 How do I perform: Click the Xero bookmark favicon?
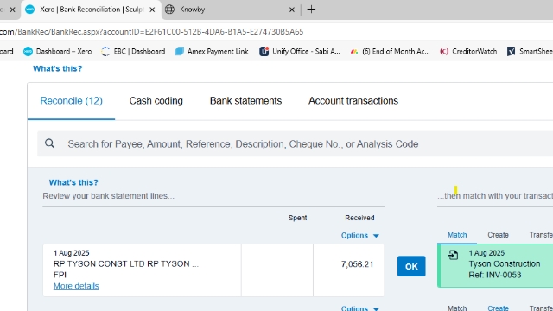coord(28,52)
